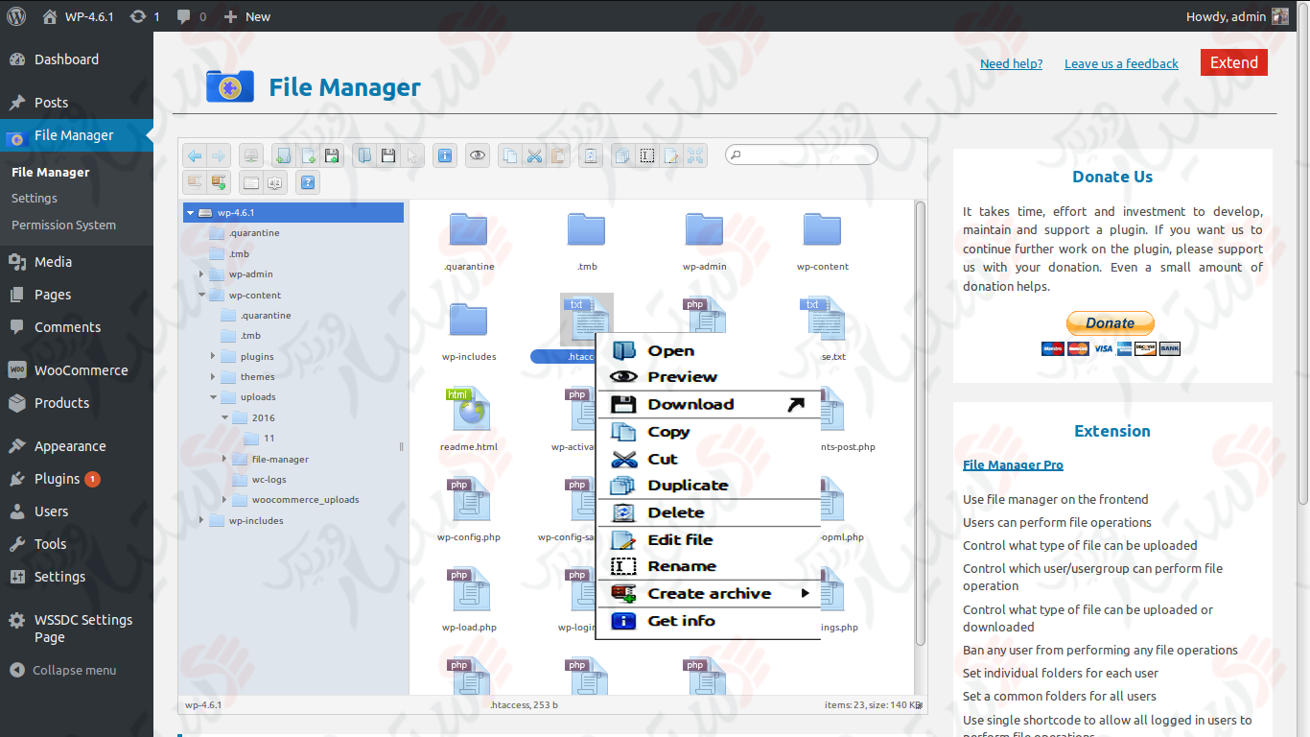1310x737 pixels.
Task: Collapse the uploads folder in the tree
Action: point(213,396)
